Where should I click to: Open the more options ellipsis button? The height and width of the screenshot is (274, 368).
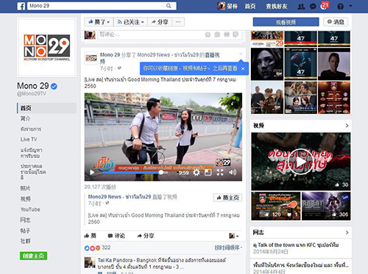pos(178,22)
